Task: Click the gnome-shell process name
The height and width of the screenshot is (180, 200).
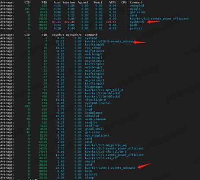Action: coord(94,129)
